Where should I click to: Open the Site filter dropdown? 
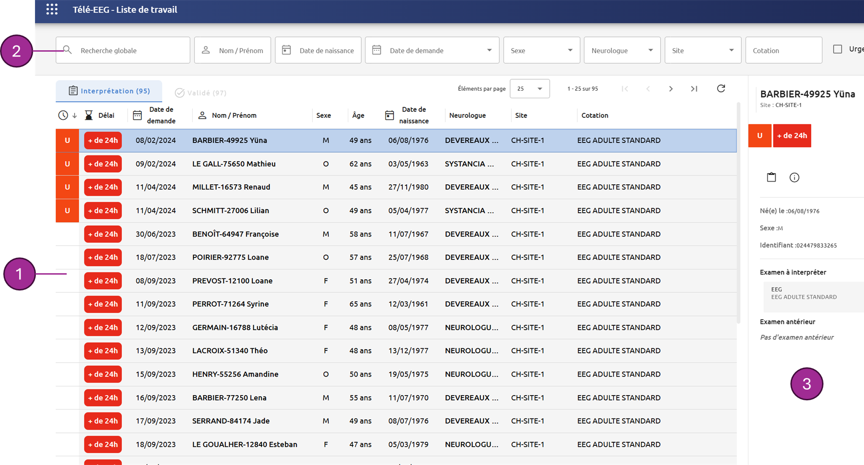[x=703, y=50]
